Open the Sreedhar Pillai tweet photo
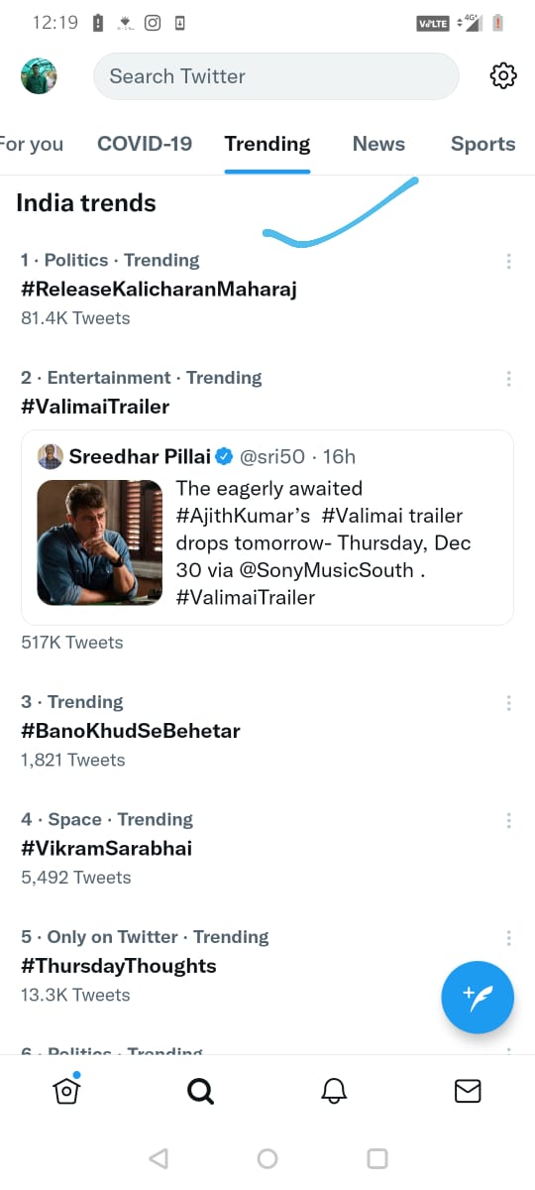This screenshot has height=1190, width=535. [100, 542]
